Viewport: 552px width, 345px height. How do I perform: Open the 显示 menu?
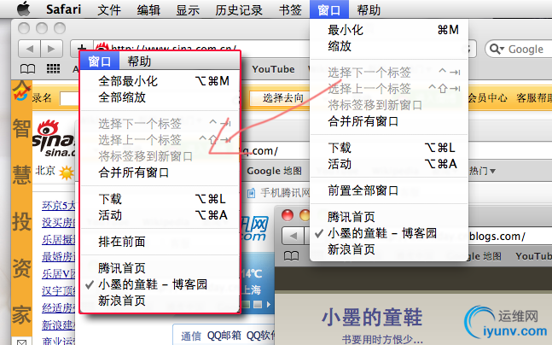pyautogui.click(x=188, y=9)
